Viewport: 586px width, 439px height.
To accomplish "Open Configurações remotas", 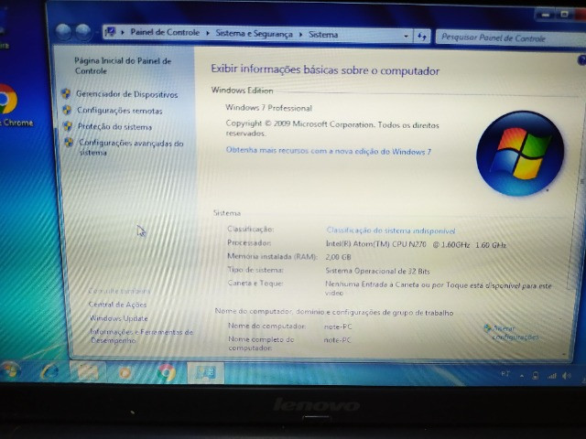I will coord(120,111).
